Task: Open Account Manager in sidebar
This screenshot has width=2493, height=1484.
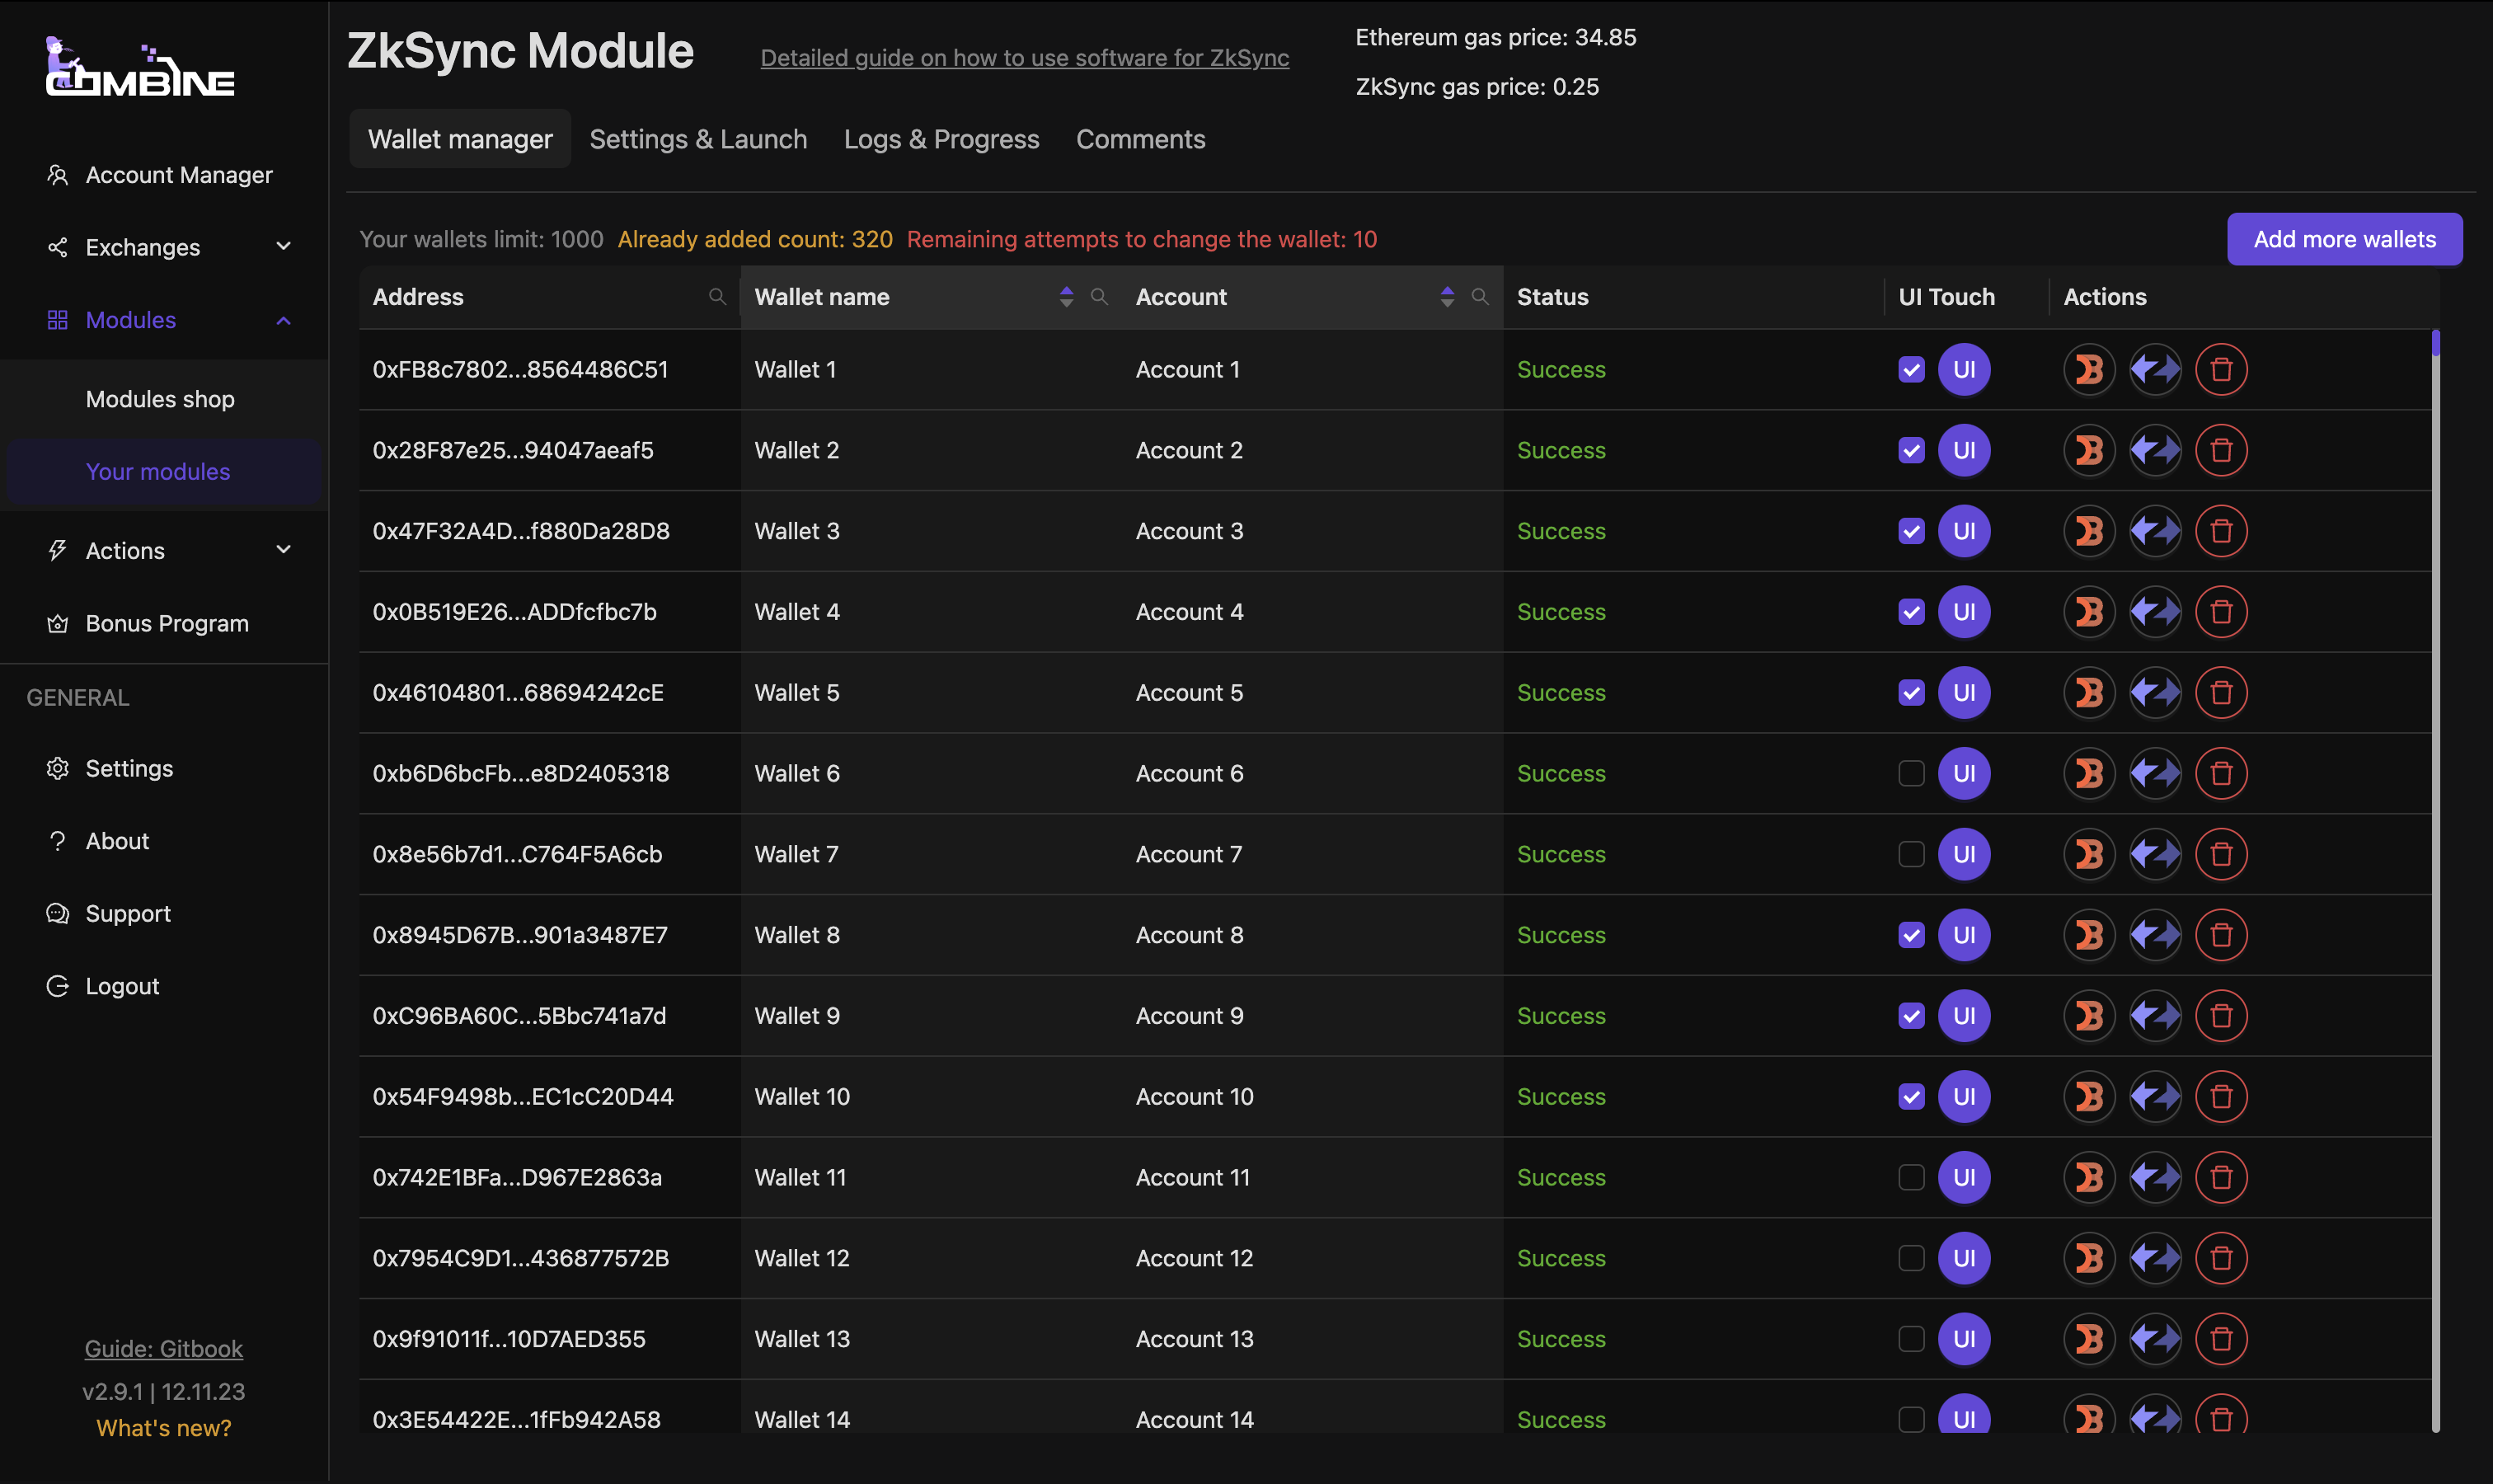Action: coord(164,175)
